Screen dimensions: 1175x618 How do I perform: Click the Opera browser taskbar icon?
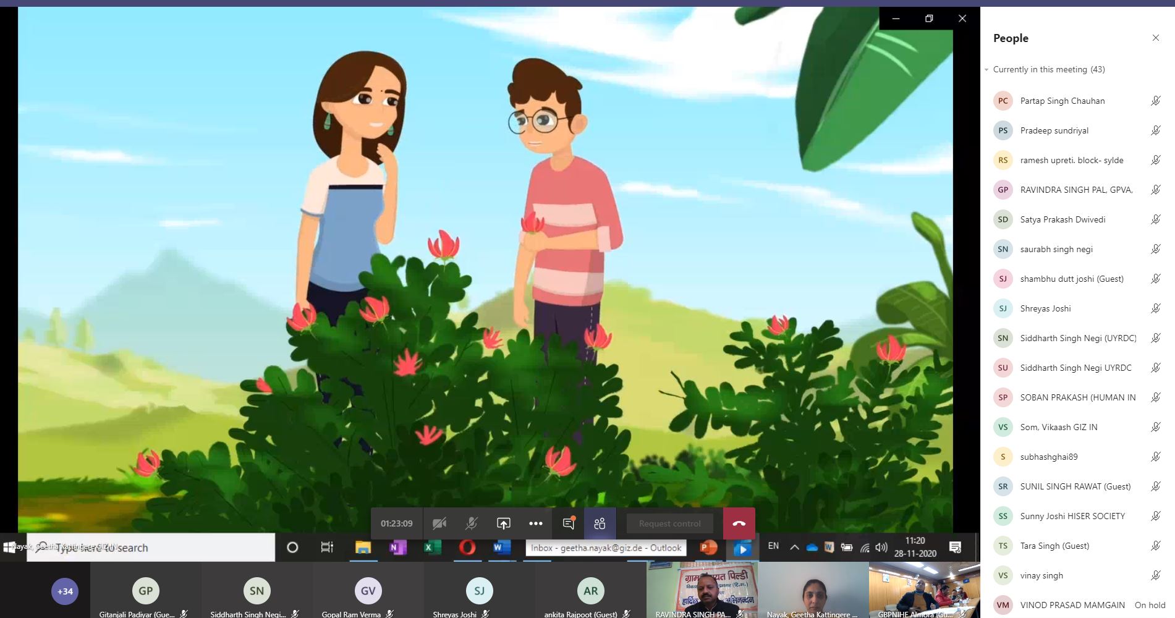[467, 548]
